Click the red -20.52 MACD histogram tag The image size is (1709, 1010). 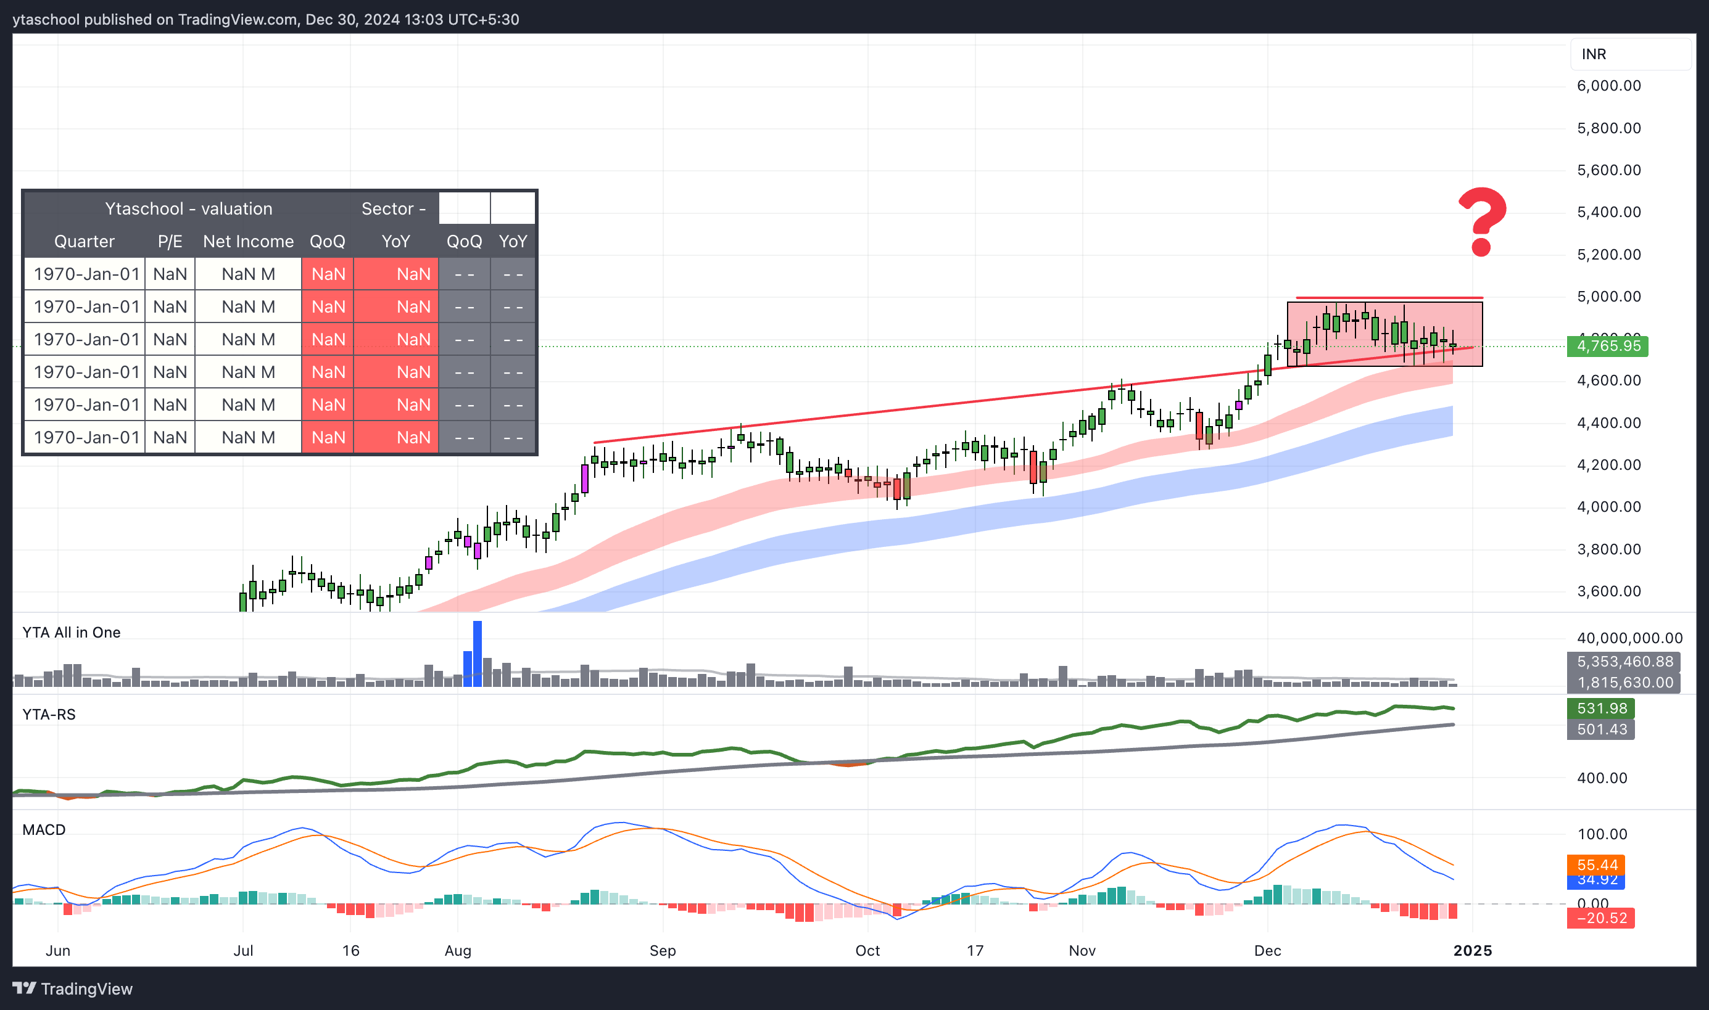click(1601, 918)
